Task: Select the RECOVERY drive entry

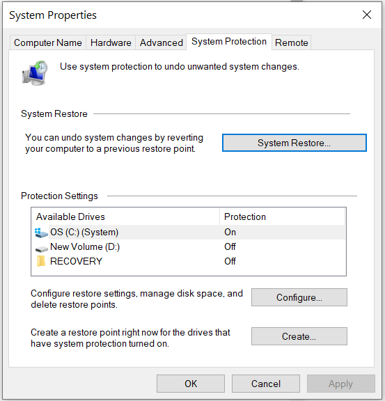Action: click(189, 261)
